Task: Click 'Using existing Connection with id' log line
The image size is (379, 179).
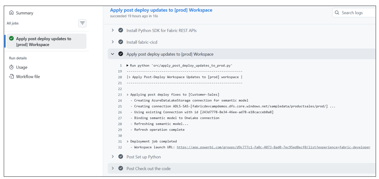Action: click(202, 112)
